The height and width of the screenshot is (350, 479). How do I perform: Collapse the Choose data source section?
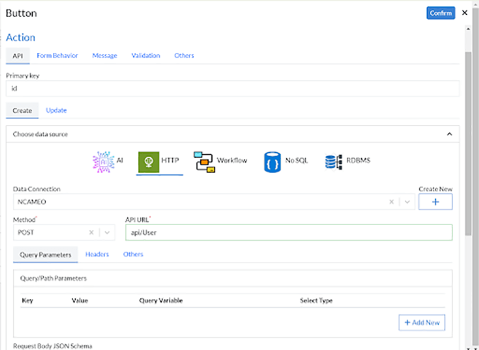point(449,133)
